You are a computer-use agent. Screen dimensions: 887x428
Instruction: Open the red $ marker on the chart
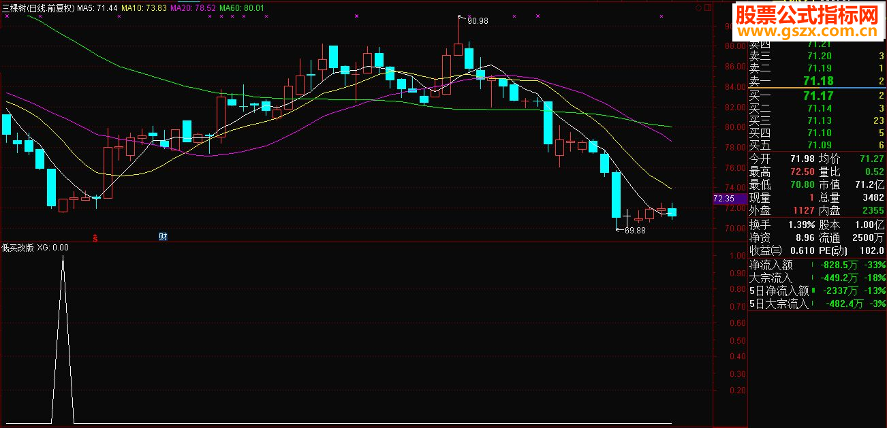[x=95, y=237]
